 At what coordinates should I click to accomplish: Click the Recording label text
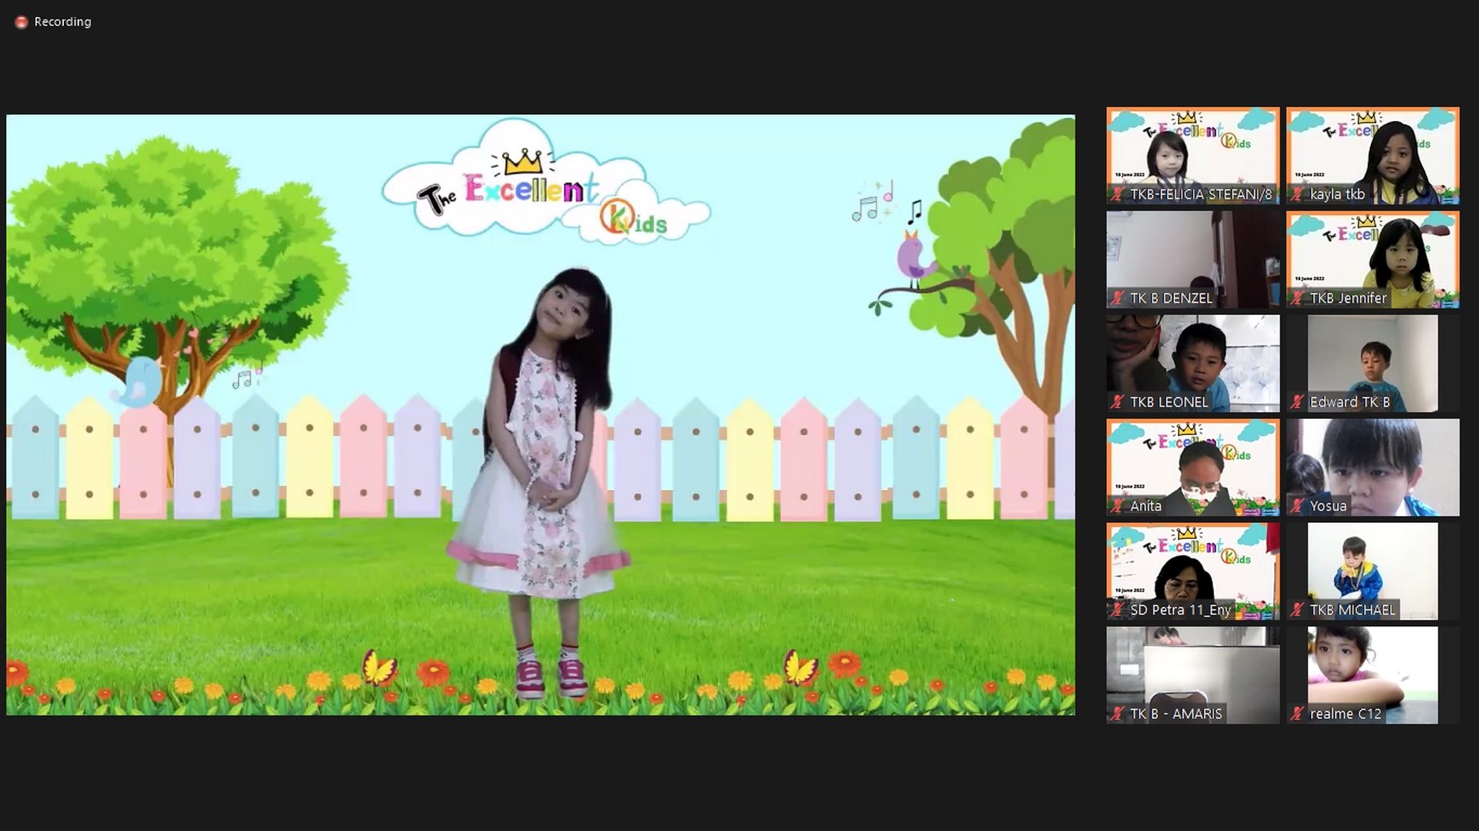[x=62, y=22]
